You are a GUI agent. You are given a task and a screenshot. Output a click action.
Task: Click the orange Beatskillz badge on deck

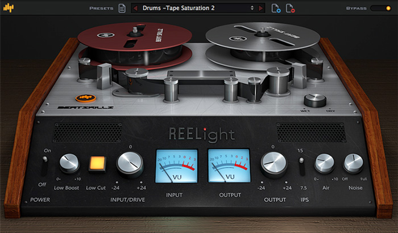click(x=85, y=98)
